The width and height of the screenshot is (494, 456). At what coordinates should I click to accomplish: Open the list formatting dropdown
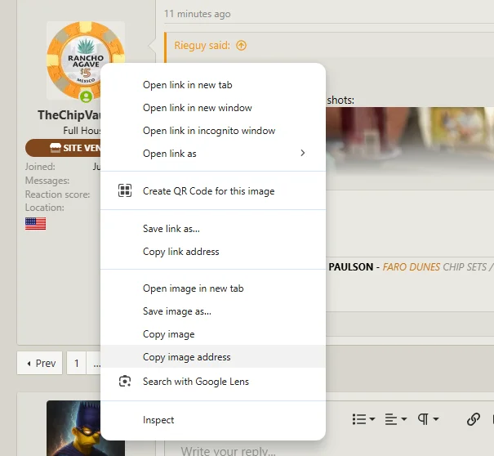pos(363,419)
